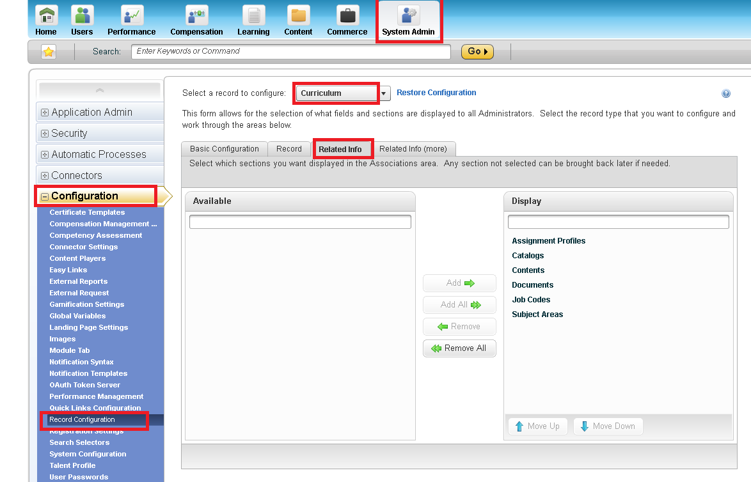Open the record type dropdown arrow

pos(384,93)
